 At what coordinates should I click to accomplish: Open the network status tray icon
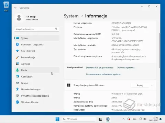point(141,119)
